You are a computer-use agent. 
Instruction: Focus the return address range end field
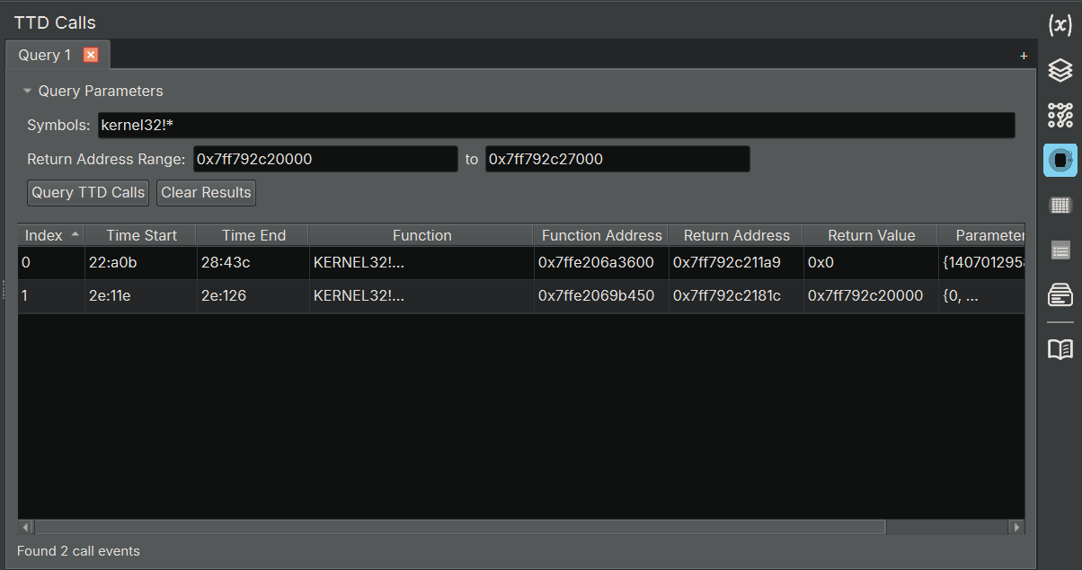click(x=616, y=159)
